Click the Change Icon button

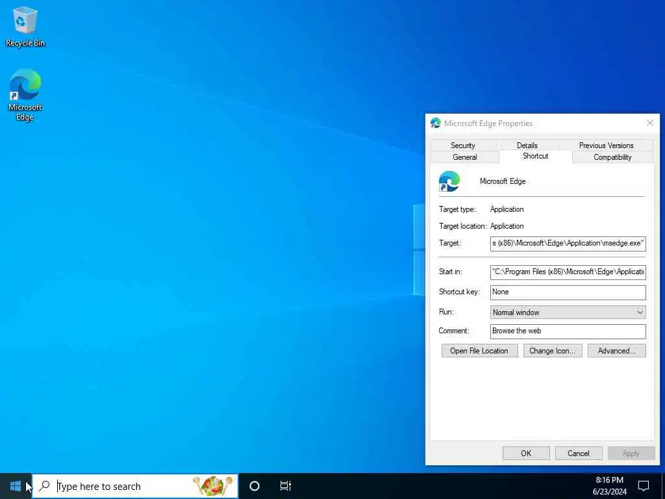[x=552, y=351]
